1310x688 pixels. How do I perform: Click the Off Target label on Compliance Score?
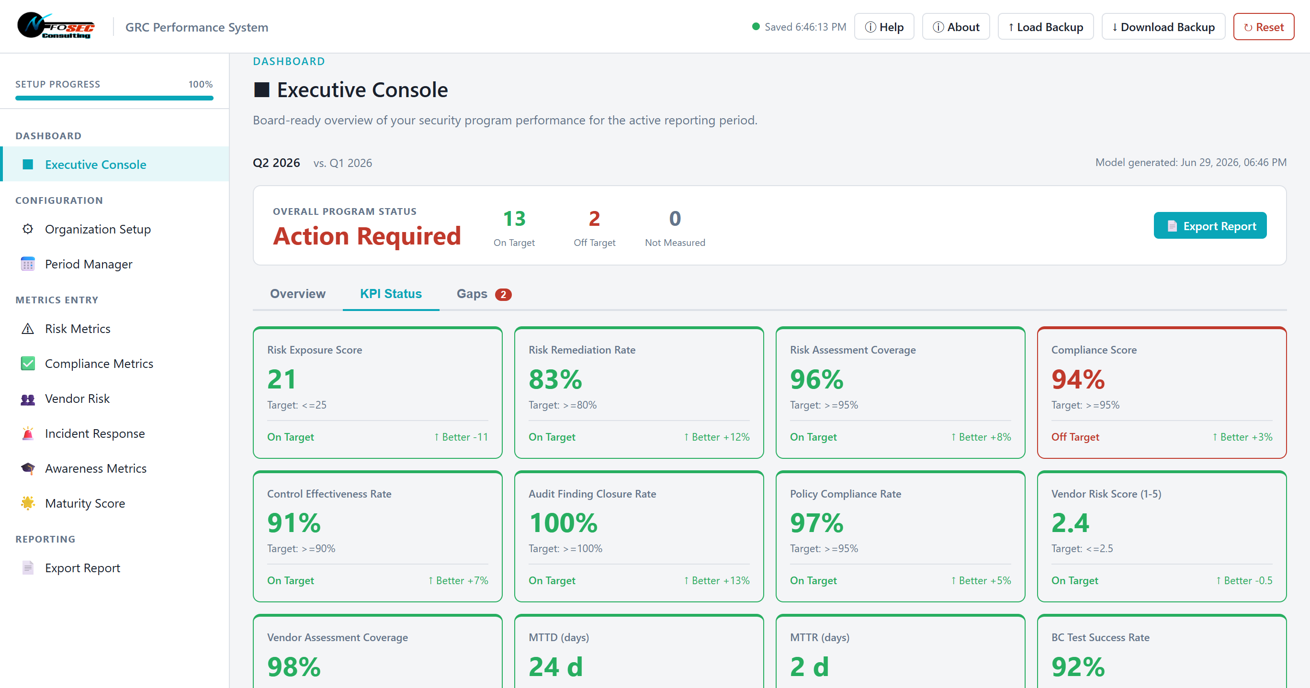click(x=1075, y=436)
